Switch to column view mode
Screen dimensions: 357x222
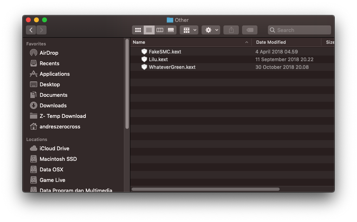pos(160,30)
